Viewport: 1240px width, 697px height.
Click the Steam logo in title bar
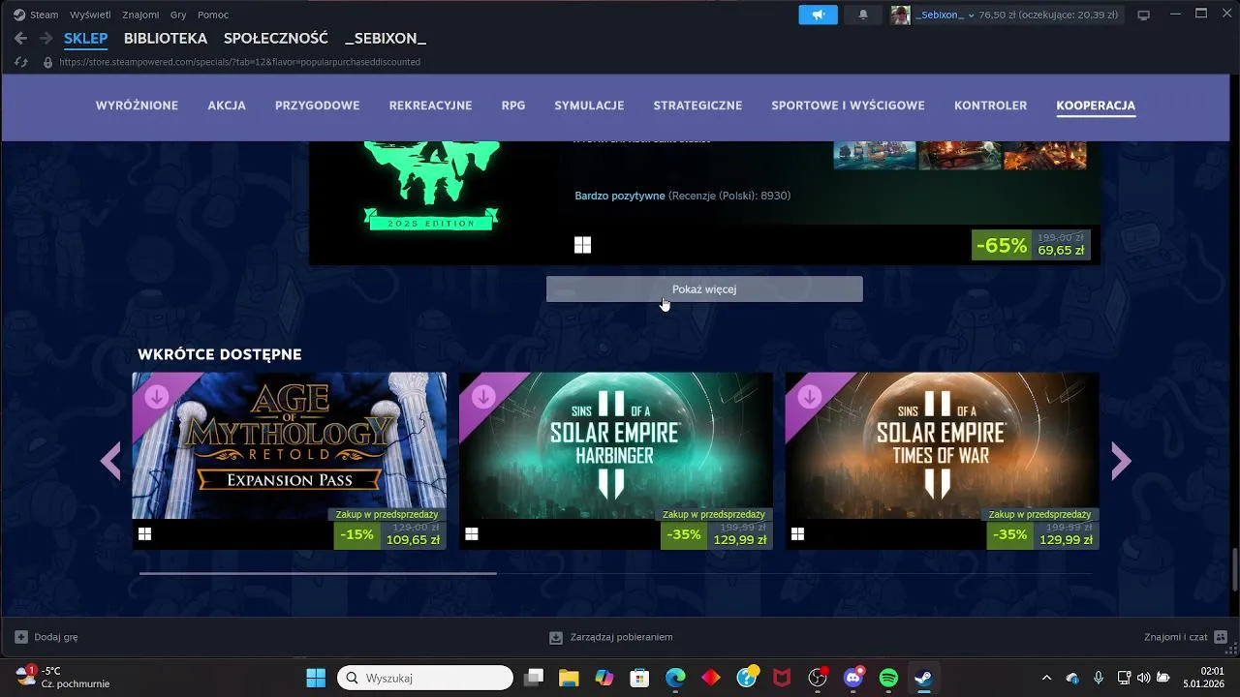[x=19, y=15]
